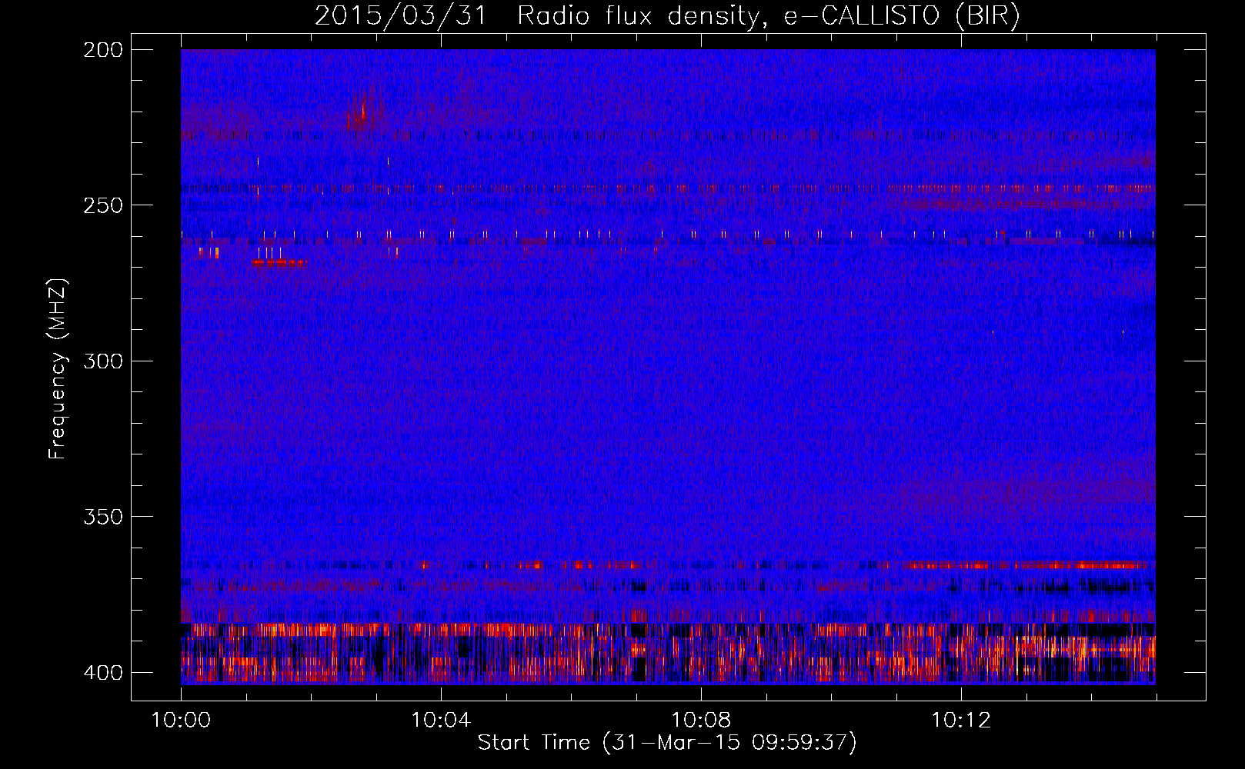
Task: Click the plot title "2015/03/31 Radio flux density, e-CALLISTO (BIR)"
Action: coord(667,16)
